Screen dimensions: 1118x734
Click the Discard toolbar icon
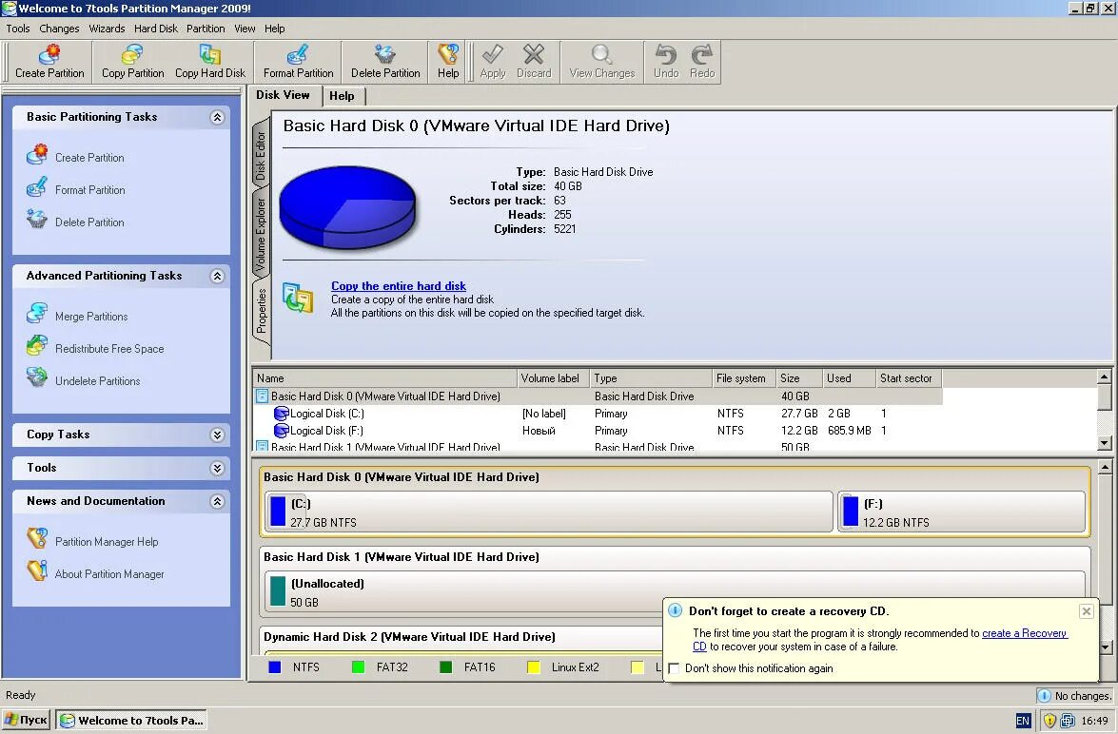click(534, 54)
